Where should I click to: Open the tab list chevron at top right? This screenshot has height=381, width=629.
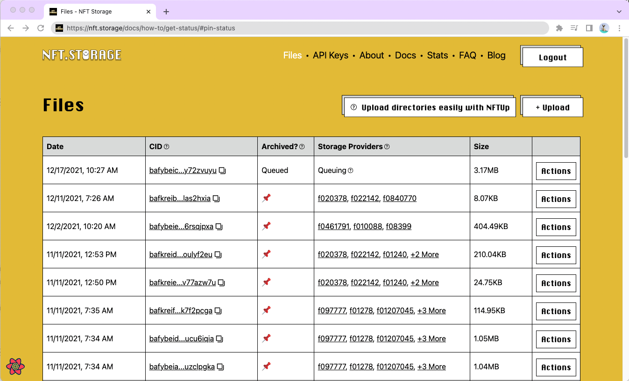point(620,11)
